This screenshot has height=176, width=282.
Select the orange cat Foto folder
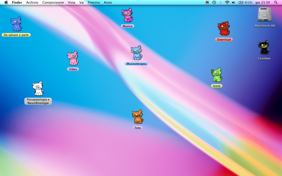coord(138,117)
